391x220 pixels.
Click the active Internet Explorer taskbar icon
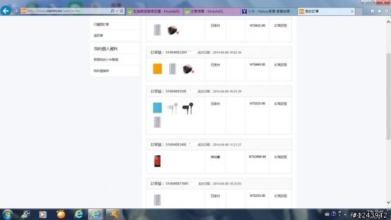pyautogui.click(x=95, y=215)
